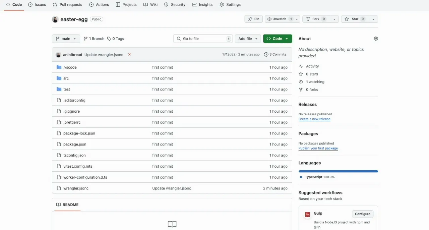Pin the easter-egg repository
Image resolution: width=429 pixels, height=230 pixels.
[x=253, y=19]
